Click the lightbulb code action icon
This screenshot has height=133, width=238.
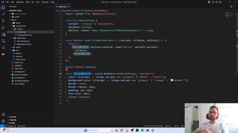pos(67,70)
